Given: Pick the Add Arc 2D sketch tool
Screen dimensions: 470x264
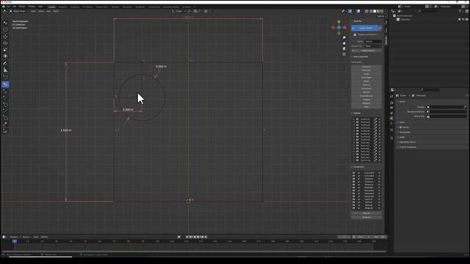Looking at the screenshot, I should point(5,111).
